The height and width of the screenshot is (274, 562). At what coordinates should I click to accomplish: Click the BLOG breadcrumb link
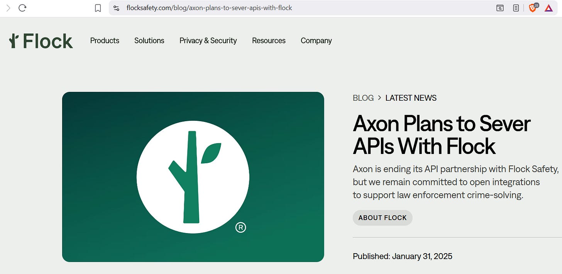pyautogui.click(x=363, y=98)
